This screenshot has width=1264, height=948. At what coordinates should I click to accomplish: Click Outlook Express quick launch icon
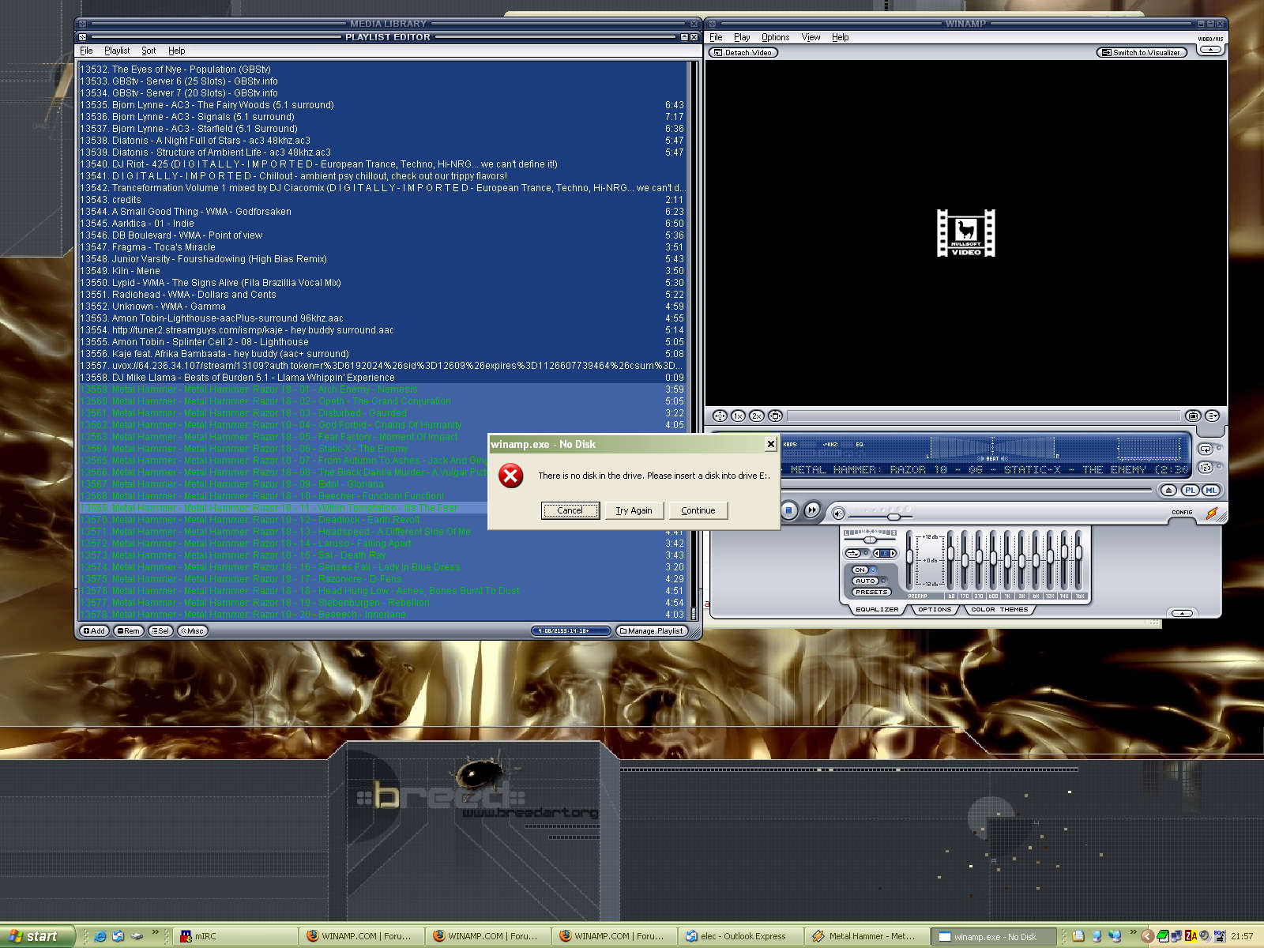point(118,936)
